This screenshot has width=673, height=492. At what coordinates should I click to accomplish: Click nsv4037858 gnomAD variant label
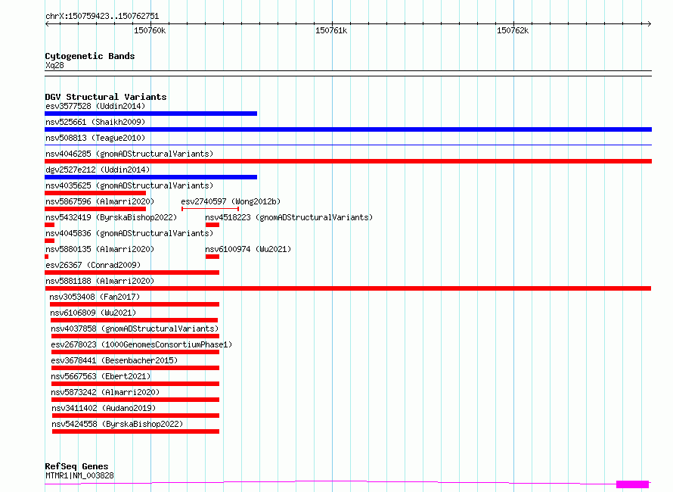pos(135,329)
